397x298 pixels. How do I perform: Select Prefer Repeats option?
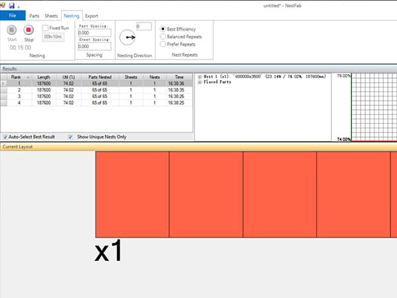click(x=163, y=44)
